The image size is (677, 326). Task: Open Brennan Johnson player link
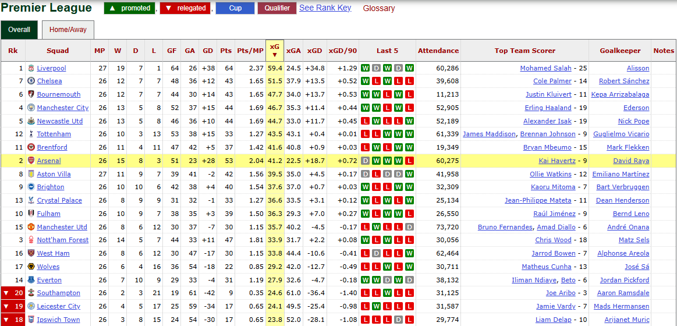click(x=548, y=134)
